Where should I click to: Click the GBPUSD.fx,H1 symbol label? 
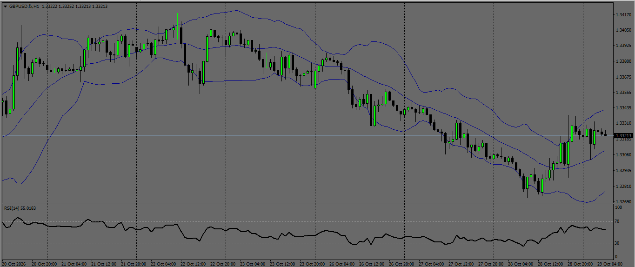pyautogui.click(x=24, y=7)
